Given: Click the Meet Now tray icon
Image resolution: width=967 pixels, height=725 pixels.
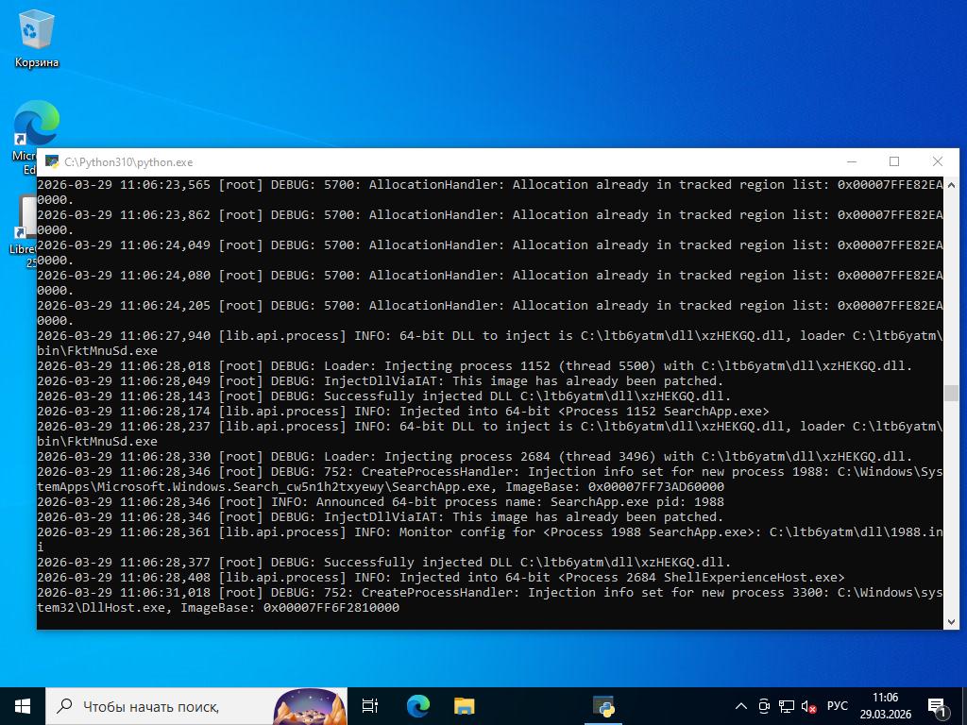Looking at the screenshot, I should coord(764,706).
